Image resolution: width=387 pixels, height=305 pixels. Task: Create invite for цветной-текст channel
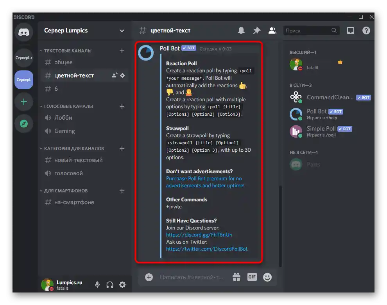[x=115, y=75]
